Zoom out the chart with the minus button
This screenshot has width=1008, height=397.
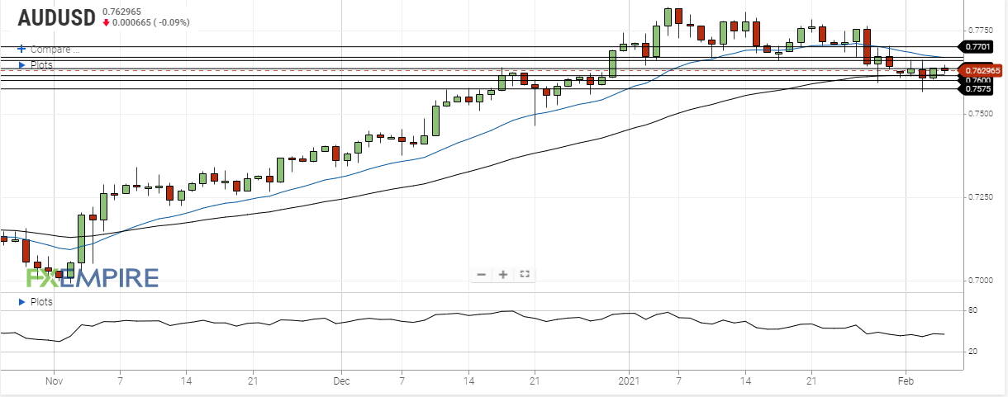(x=481, y=275)
